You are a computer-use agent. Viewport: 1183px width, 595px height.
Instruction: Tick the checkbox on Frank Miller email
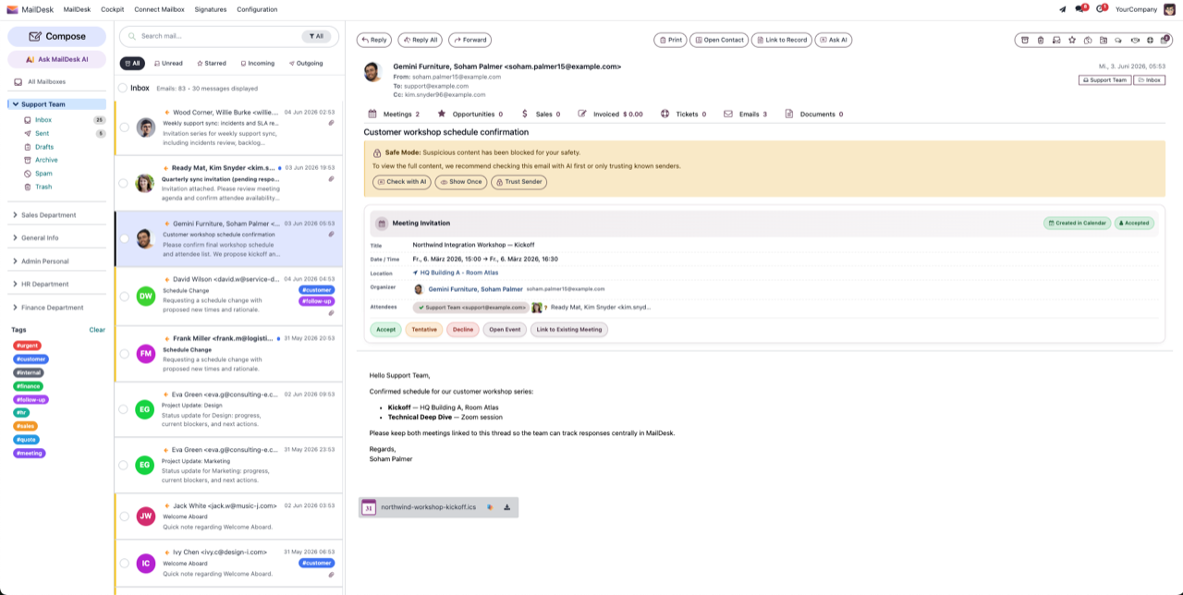[x=124, y=353]
